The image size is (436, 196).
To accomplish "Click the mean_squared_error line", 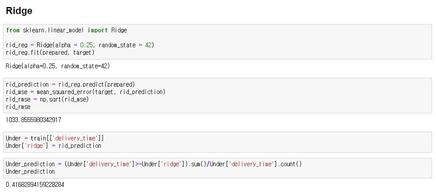I will coord(85,92).
